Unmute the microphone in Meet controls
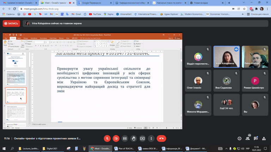Screen dimensions: 271x152 pyautogui.click(x=107, y=138)
